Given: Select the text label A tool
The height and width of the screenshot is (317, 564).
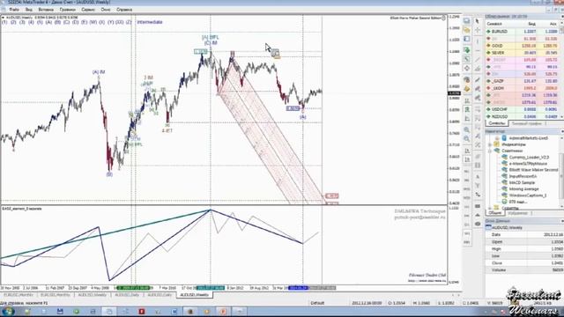Looking at the screenshot, I should point(478,177).
